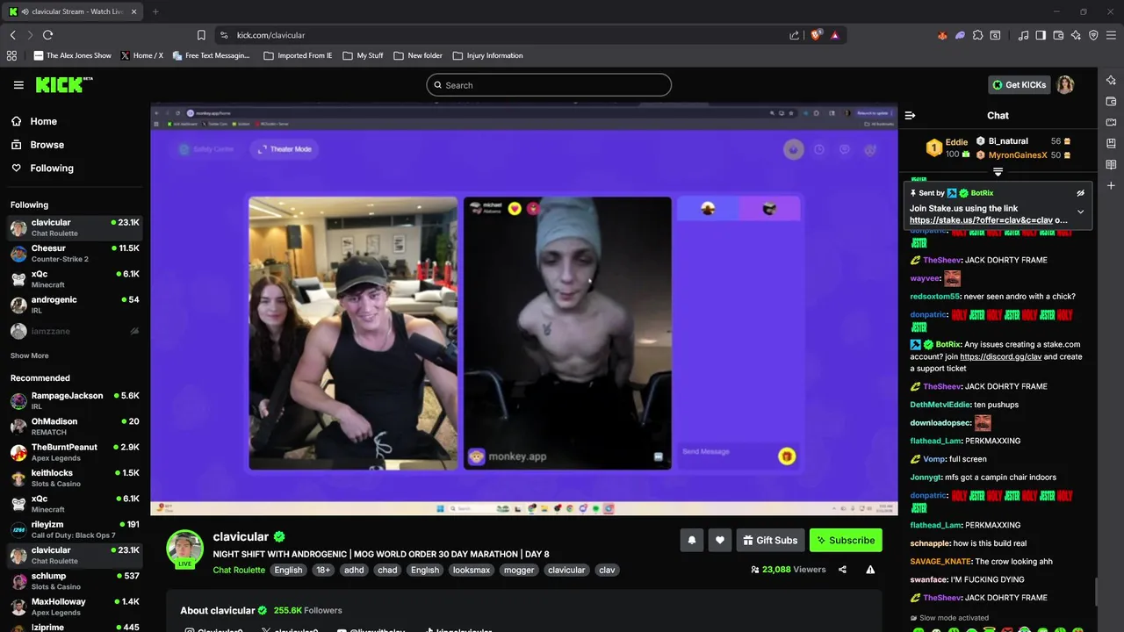Open RampageJackson in Recommended list

coord(75,401)
